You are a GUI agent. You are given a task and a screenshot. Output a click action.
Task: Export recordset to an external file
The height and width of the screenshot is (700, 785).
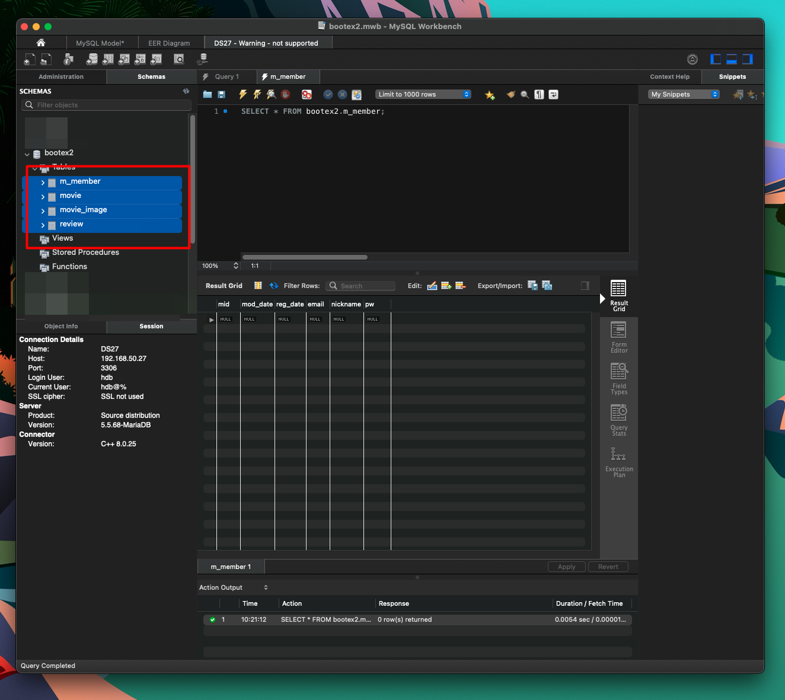click(x=532, y=286)
